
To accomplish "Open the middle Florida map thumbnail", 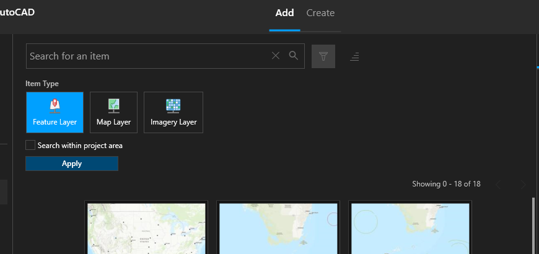I will pyautogui.click(x=278, y=227).
